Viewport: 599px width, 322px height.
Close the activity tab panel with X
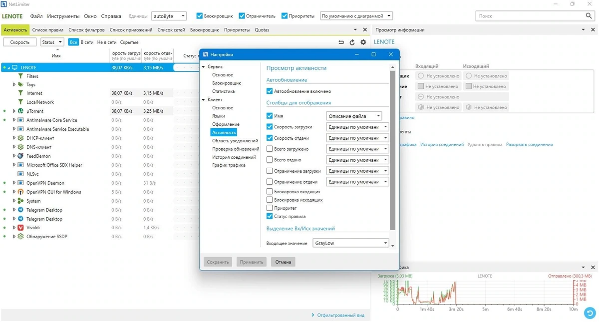365,30
